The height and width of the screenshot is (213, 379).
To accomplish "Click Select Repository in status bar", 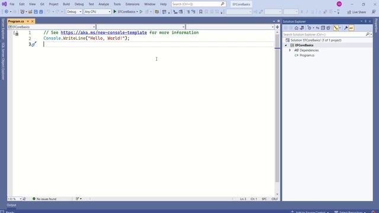I will pyautogui.click(x=350, y=212).
